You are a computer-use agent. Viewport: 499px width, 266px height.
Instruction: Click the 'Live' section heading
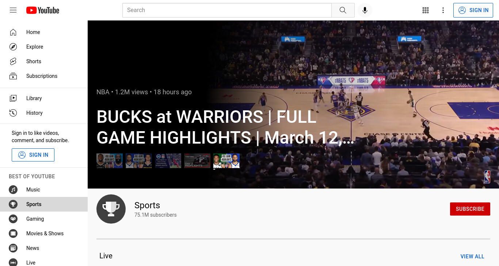point(106,256)
